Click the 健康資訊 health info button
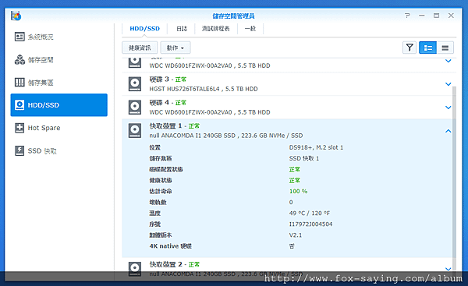 click(140, 48)
